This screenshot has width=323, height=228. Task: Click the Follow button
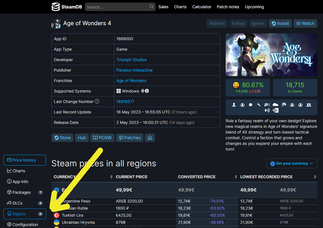pyautogui.click(x=238, y=23)
